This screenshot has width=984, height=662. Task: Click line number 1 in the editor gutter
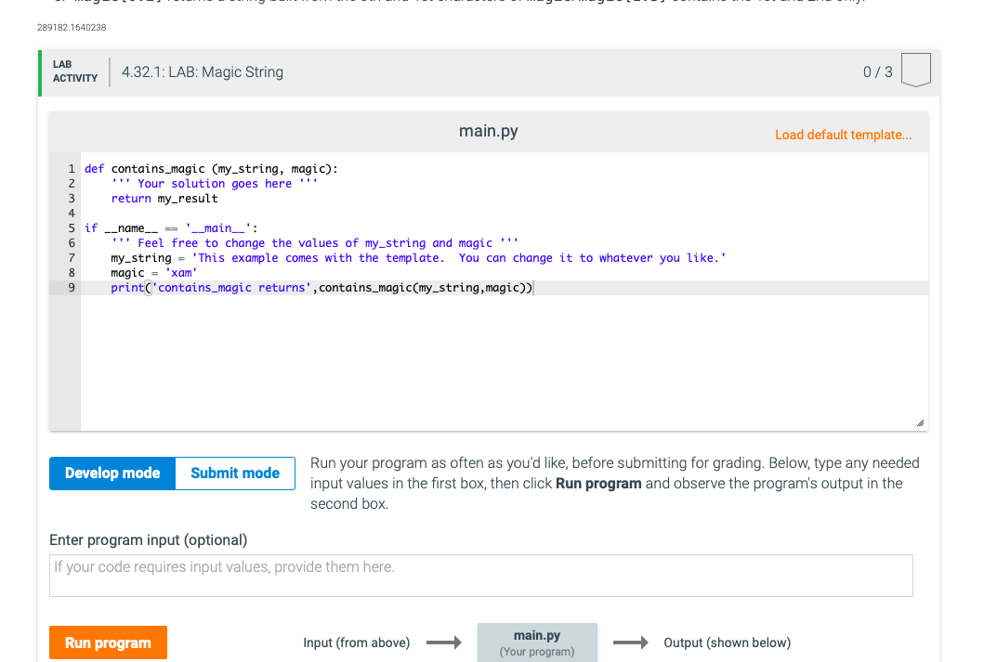pos(71,168)
